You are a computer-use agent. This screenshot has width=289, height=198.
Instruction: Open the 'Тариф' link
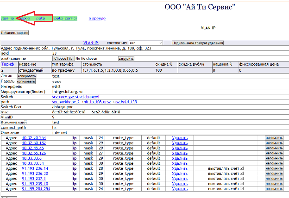[x=8, y=64]
